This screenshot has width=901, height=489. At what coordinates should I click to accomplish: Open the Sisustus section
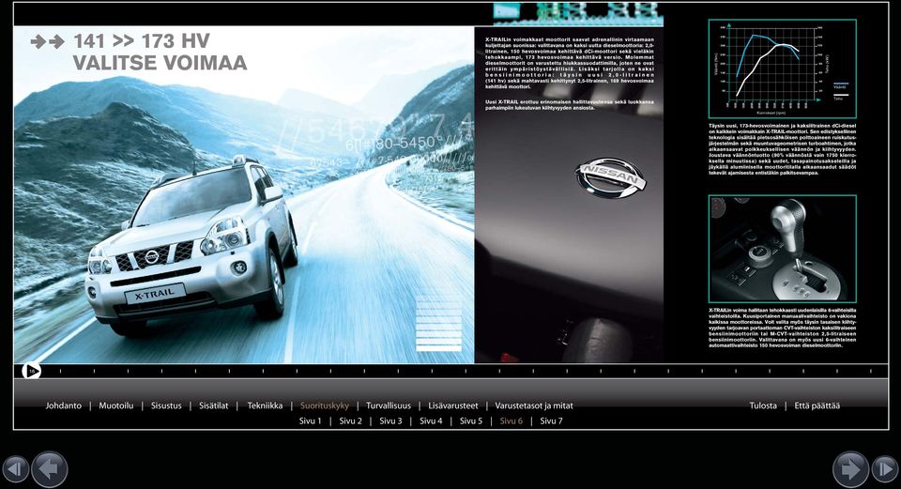point(166,405)
